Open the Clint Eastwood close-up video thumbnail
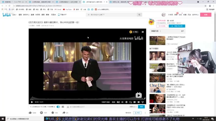Image resolution: width=216 pixels, height=121 pixels. [x=157, y=98]
